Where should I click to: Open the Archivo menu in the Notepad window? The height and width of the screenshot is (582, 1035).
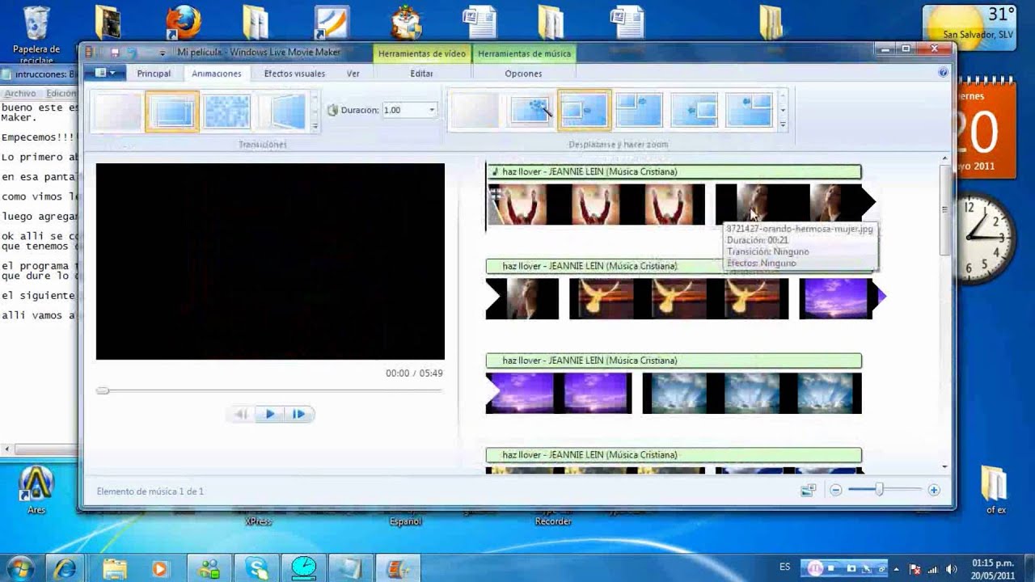tap(19, 94)
